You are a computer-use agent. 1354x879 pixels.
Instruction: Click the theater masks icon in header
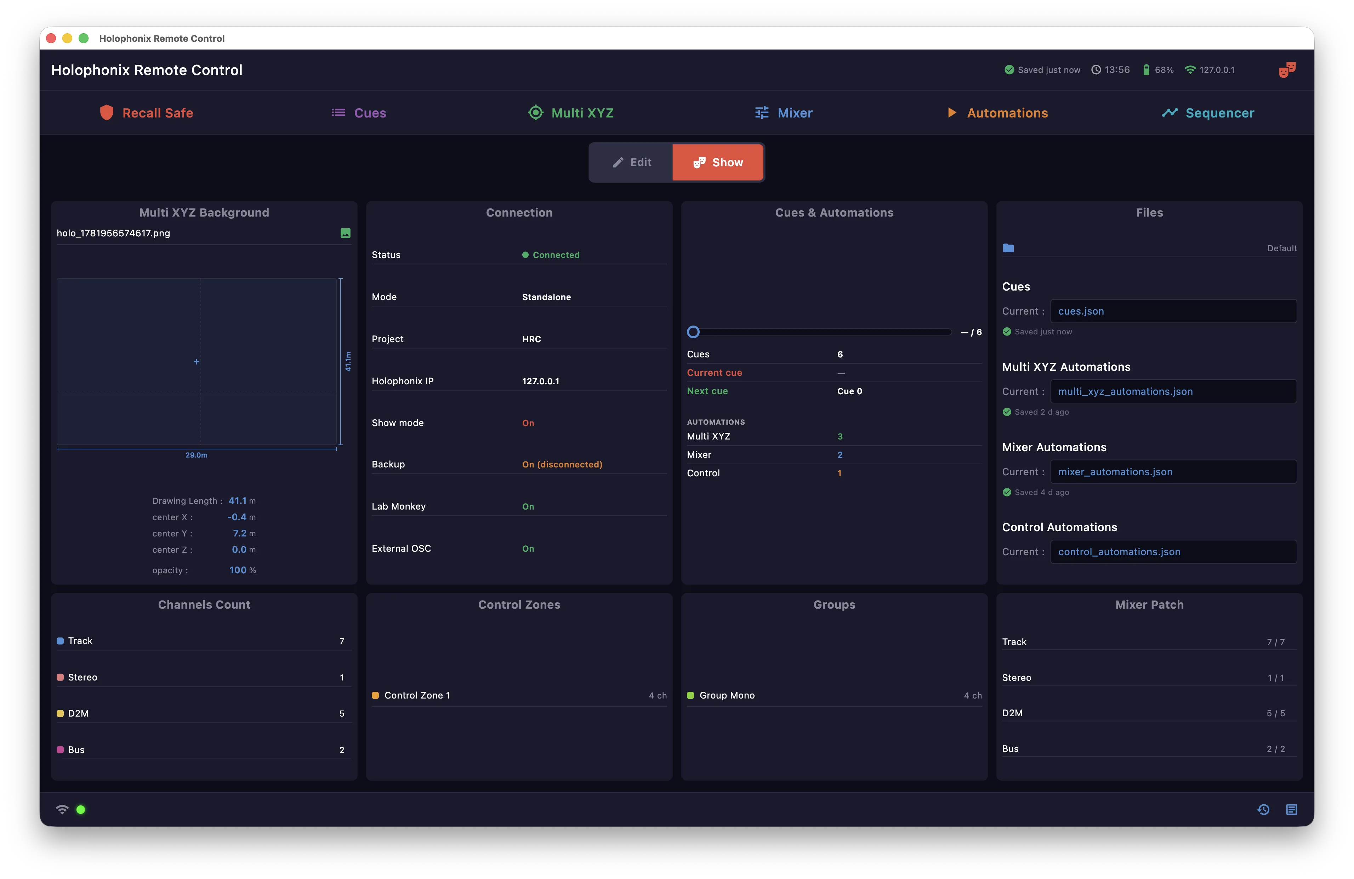point(1287,70)
